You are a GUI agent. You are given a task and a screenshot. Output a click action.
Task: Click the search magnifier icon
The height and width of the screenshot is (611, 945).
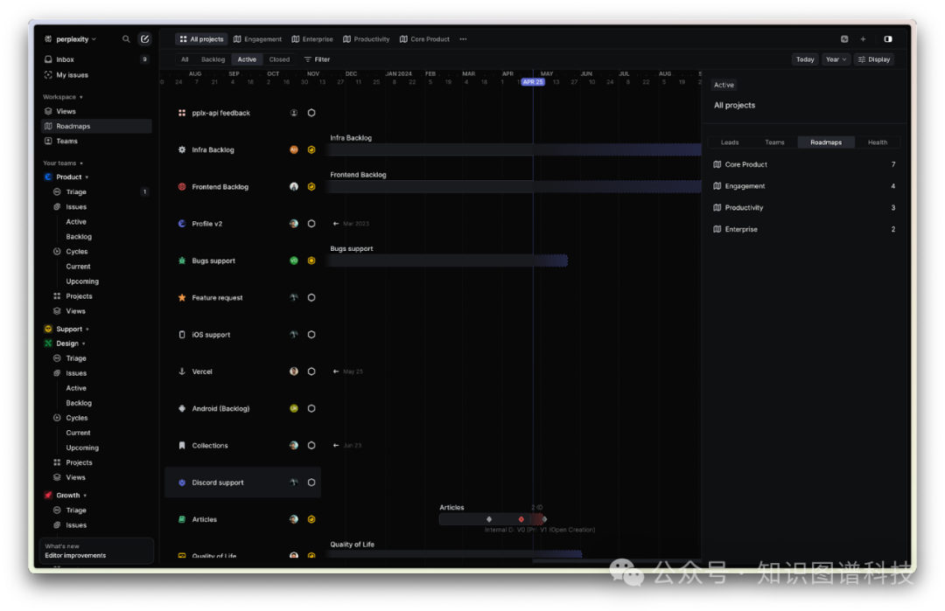pyautogui.click(x=126, y=39)
